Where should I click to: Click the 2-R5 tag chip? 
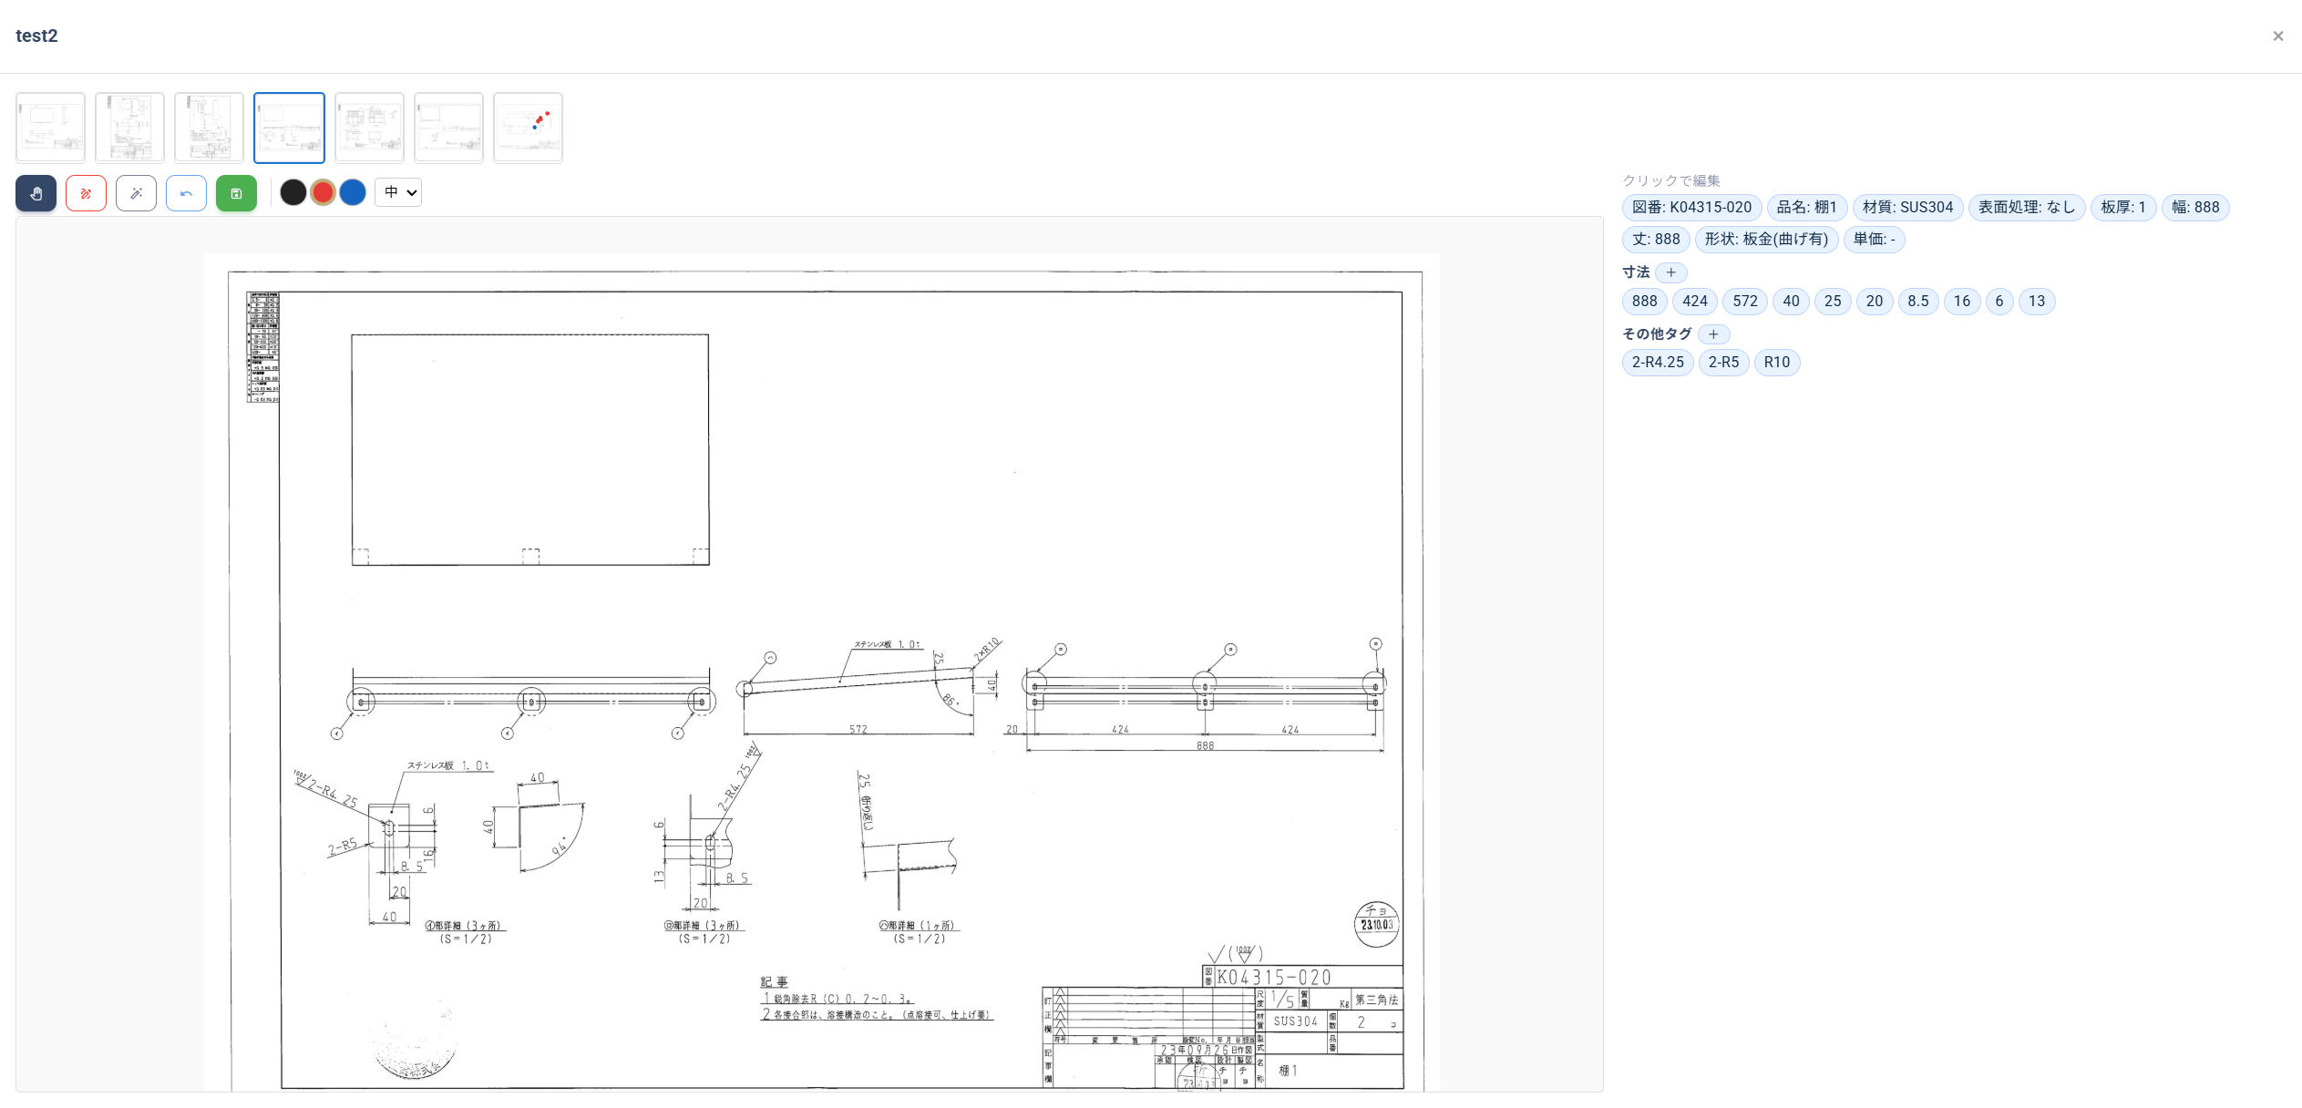pyautogui.click(x=1723, y=363)
